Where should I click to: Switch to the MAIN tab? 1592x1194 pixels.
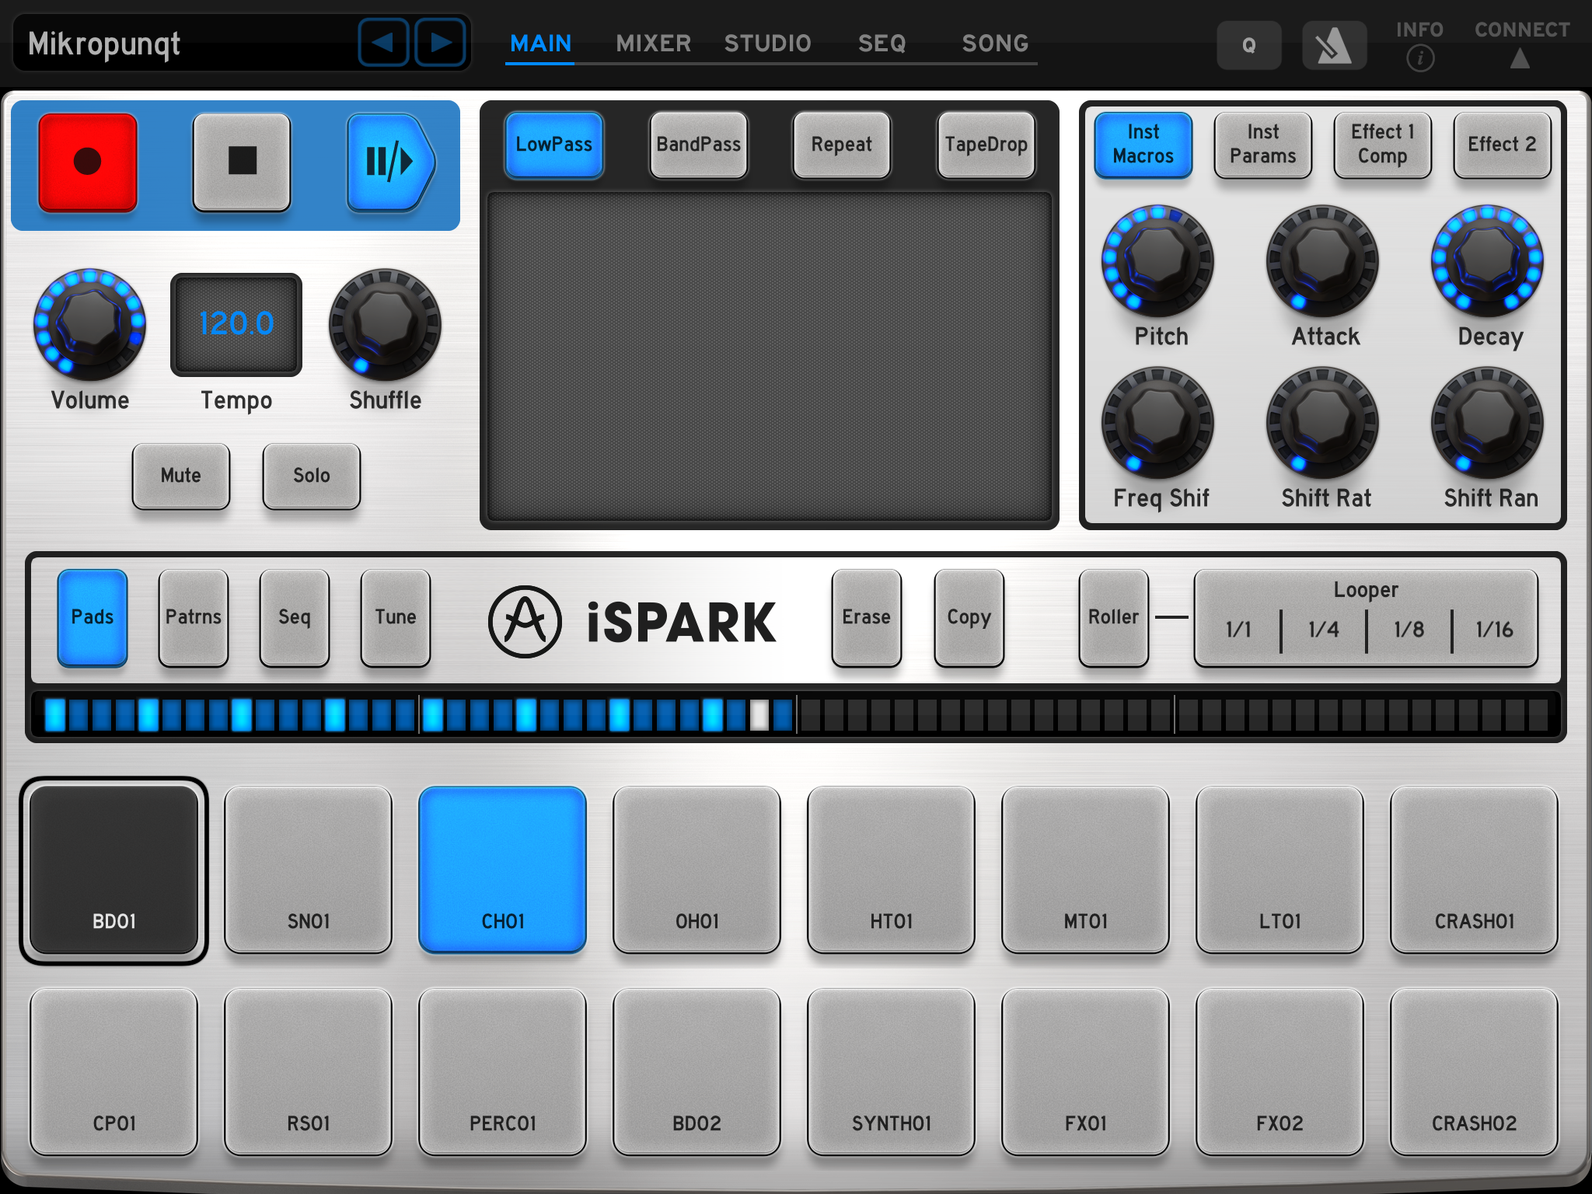click(540, 44)
